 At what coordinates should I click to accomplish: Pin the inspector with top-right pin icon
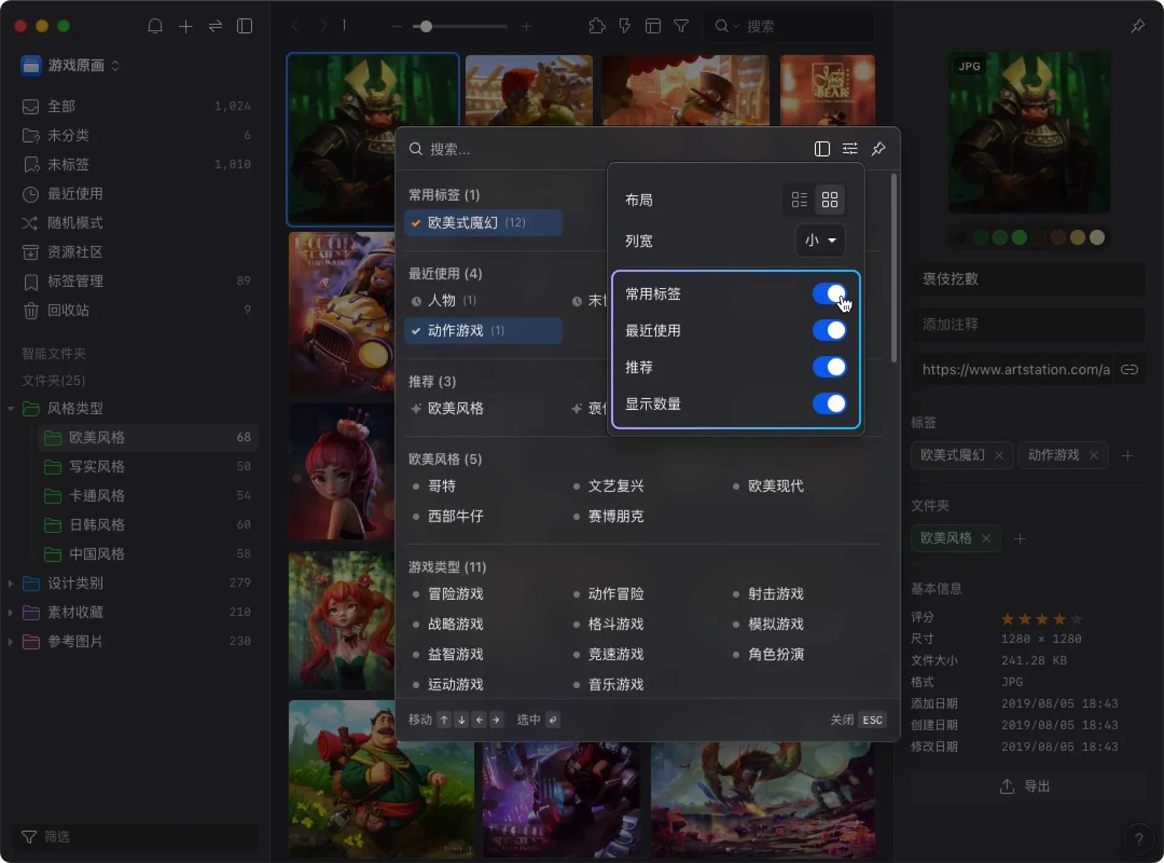click(x=1138, y=26)
